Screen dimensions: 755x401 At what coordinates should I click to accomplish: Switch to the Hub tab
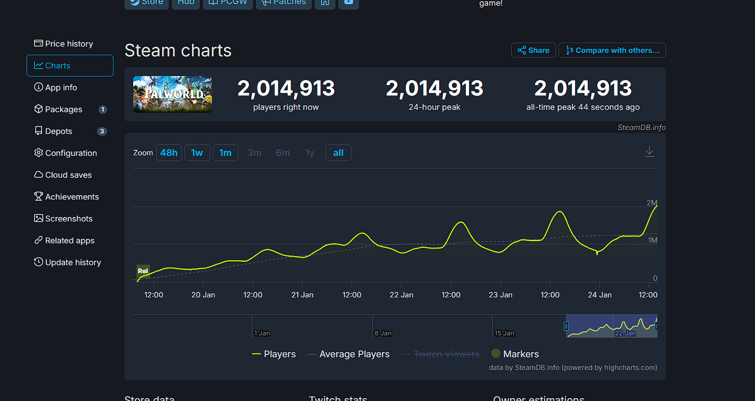tap(186, 3)
